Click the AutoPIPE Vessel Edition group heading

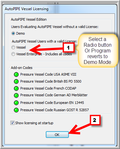coord(29,19)
